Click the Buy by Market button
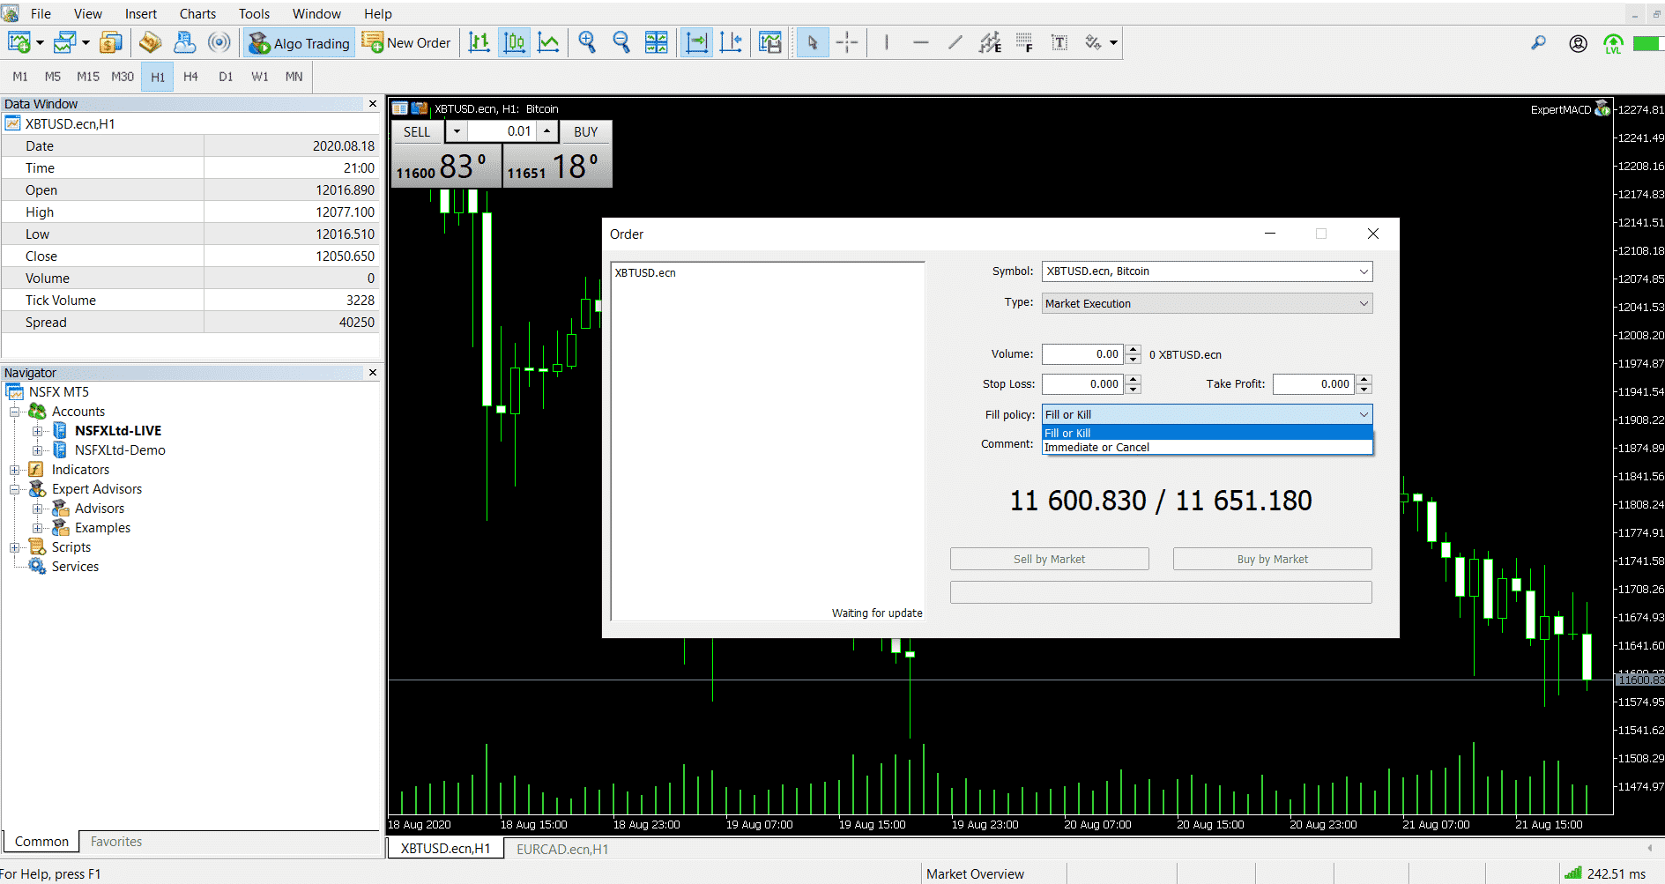This screenshot has width=1665, height=884. pos(1272,559)
